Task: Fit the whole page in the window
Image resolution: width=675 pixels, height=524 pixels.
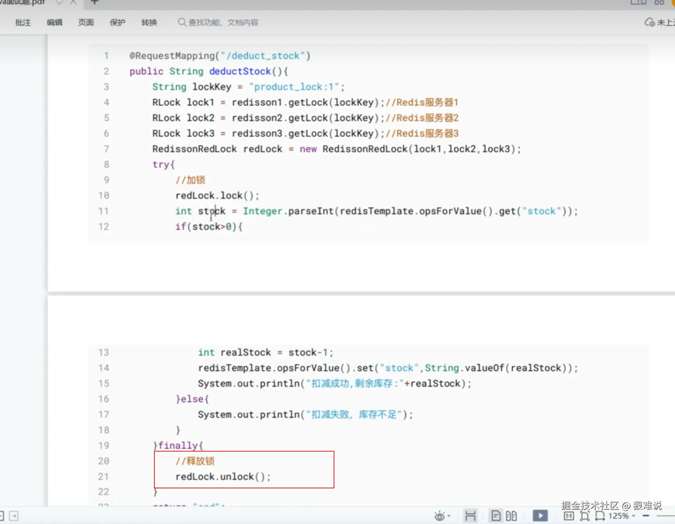Action: coord(585,516)
